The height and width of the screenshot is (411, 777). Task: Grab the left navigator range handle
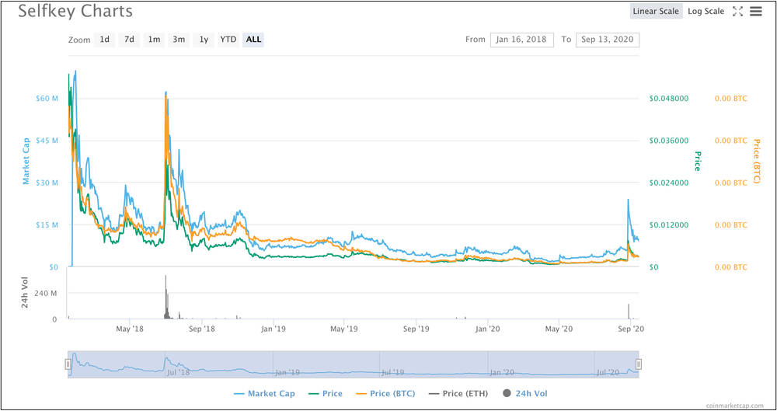(68, 364)
